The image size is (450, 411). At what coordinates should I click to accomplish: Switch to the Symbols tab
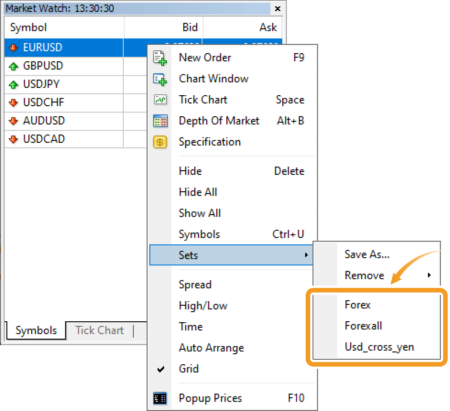coord(36,330)
